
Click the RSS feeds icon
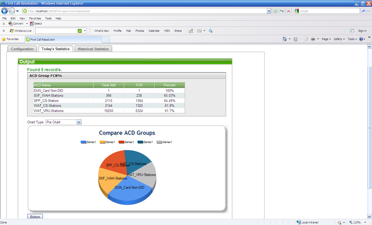pos(296,39)
